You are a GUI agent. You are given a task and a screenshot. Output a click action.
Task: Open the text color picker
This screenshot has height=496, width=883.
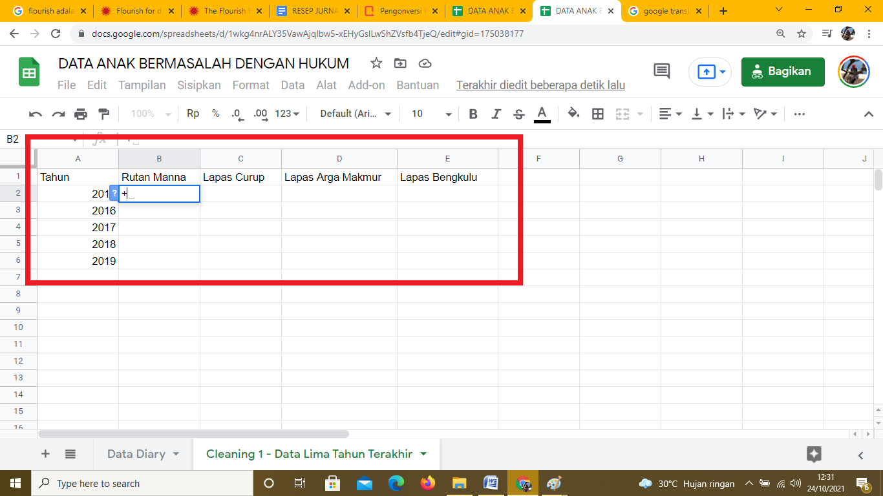click(542, 114)
